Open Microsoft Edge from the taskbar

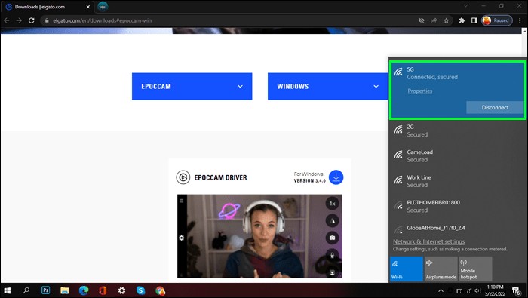(x=84, y=290)
